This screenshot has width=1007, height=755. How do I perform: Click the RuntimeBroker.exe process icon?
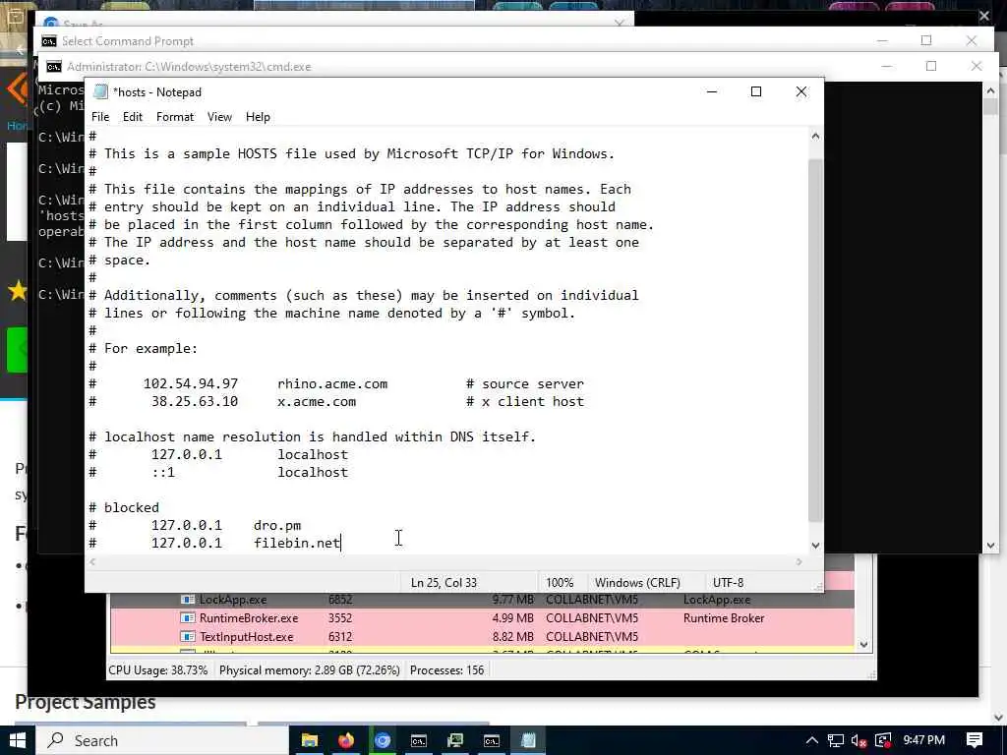coord(188,618)
